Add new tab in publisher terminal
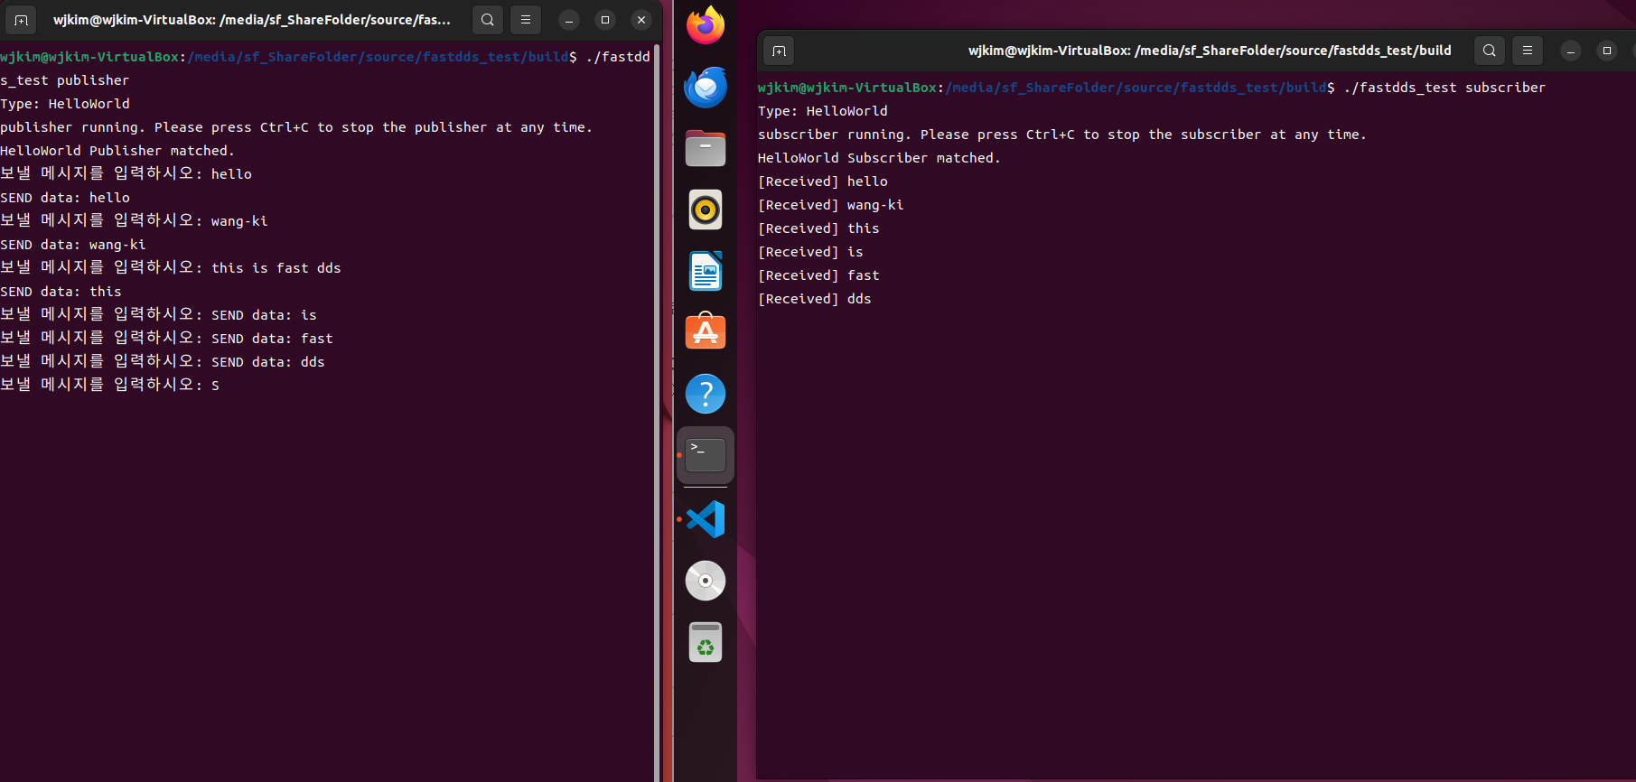This screenshot has height=782, width=1636. pyautogui.click(x=22, y=20)
